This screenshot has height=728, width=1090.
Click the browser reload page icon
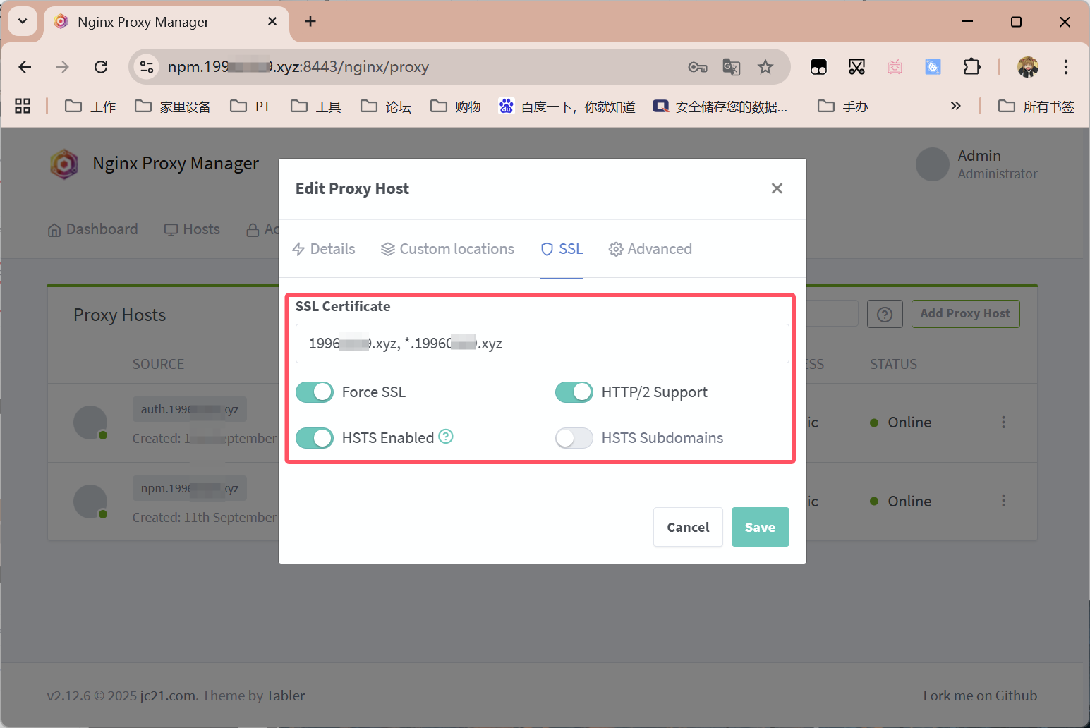point(101,67)
